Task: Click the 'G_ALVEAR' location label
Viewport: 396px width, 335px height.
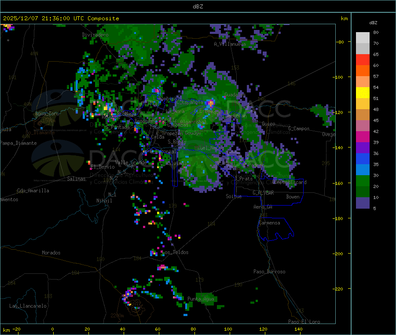Action: click(263, 193)
